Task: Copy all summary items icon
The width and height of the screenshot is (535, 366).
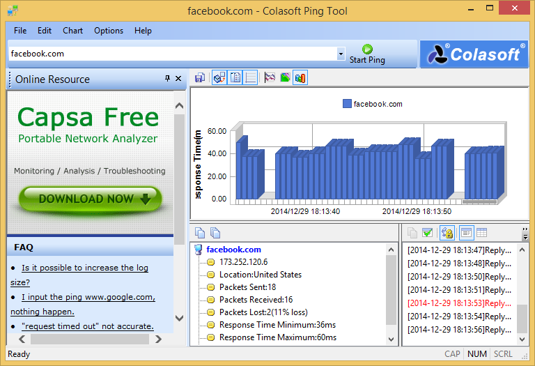Action: tap(215, 233)
